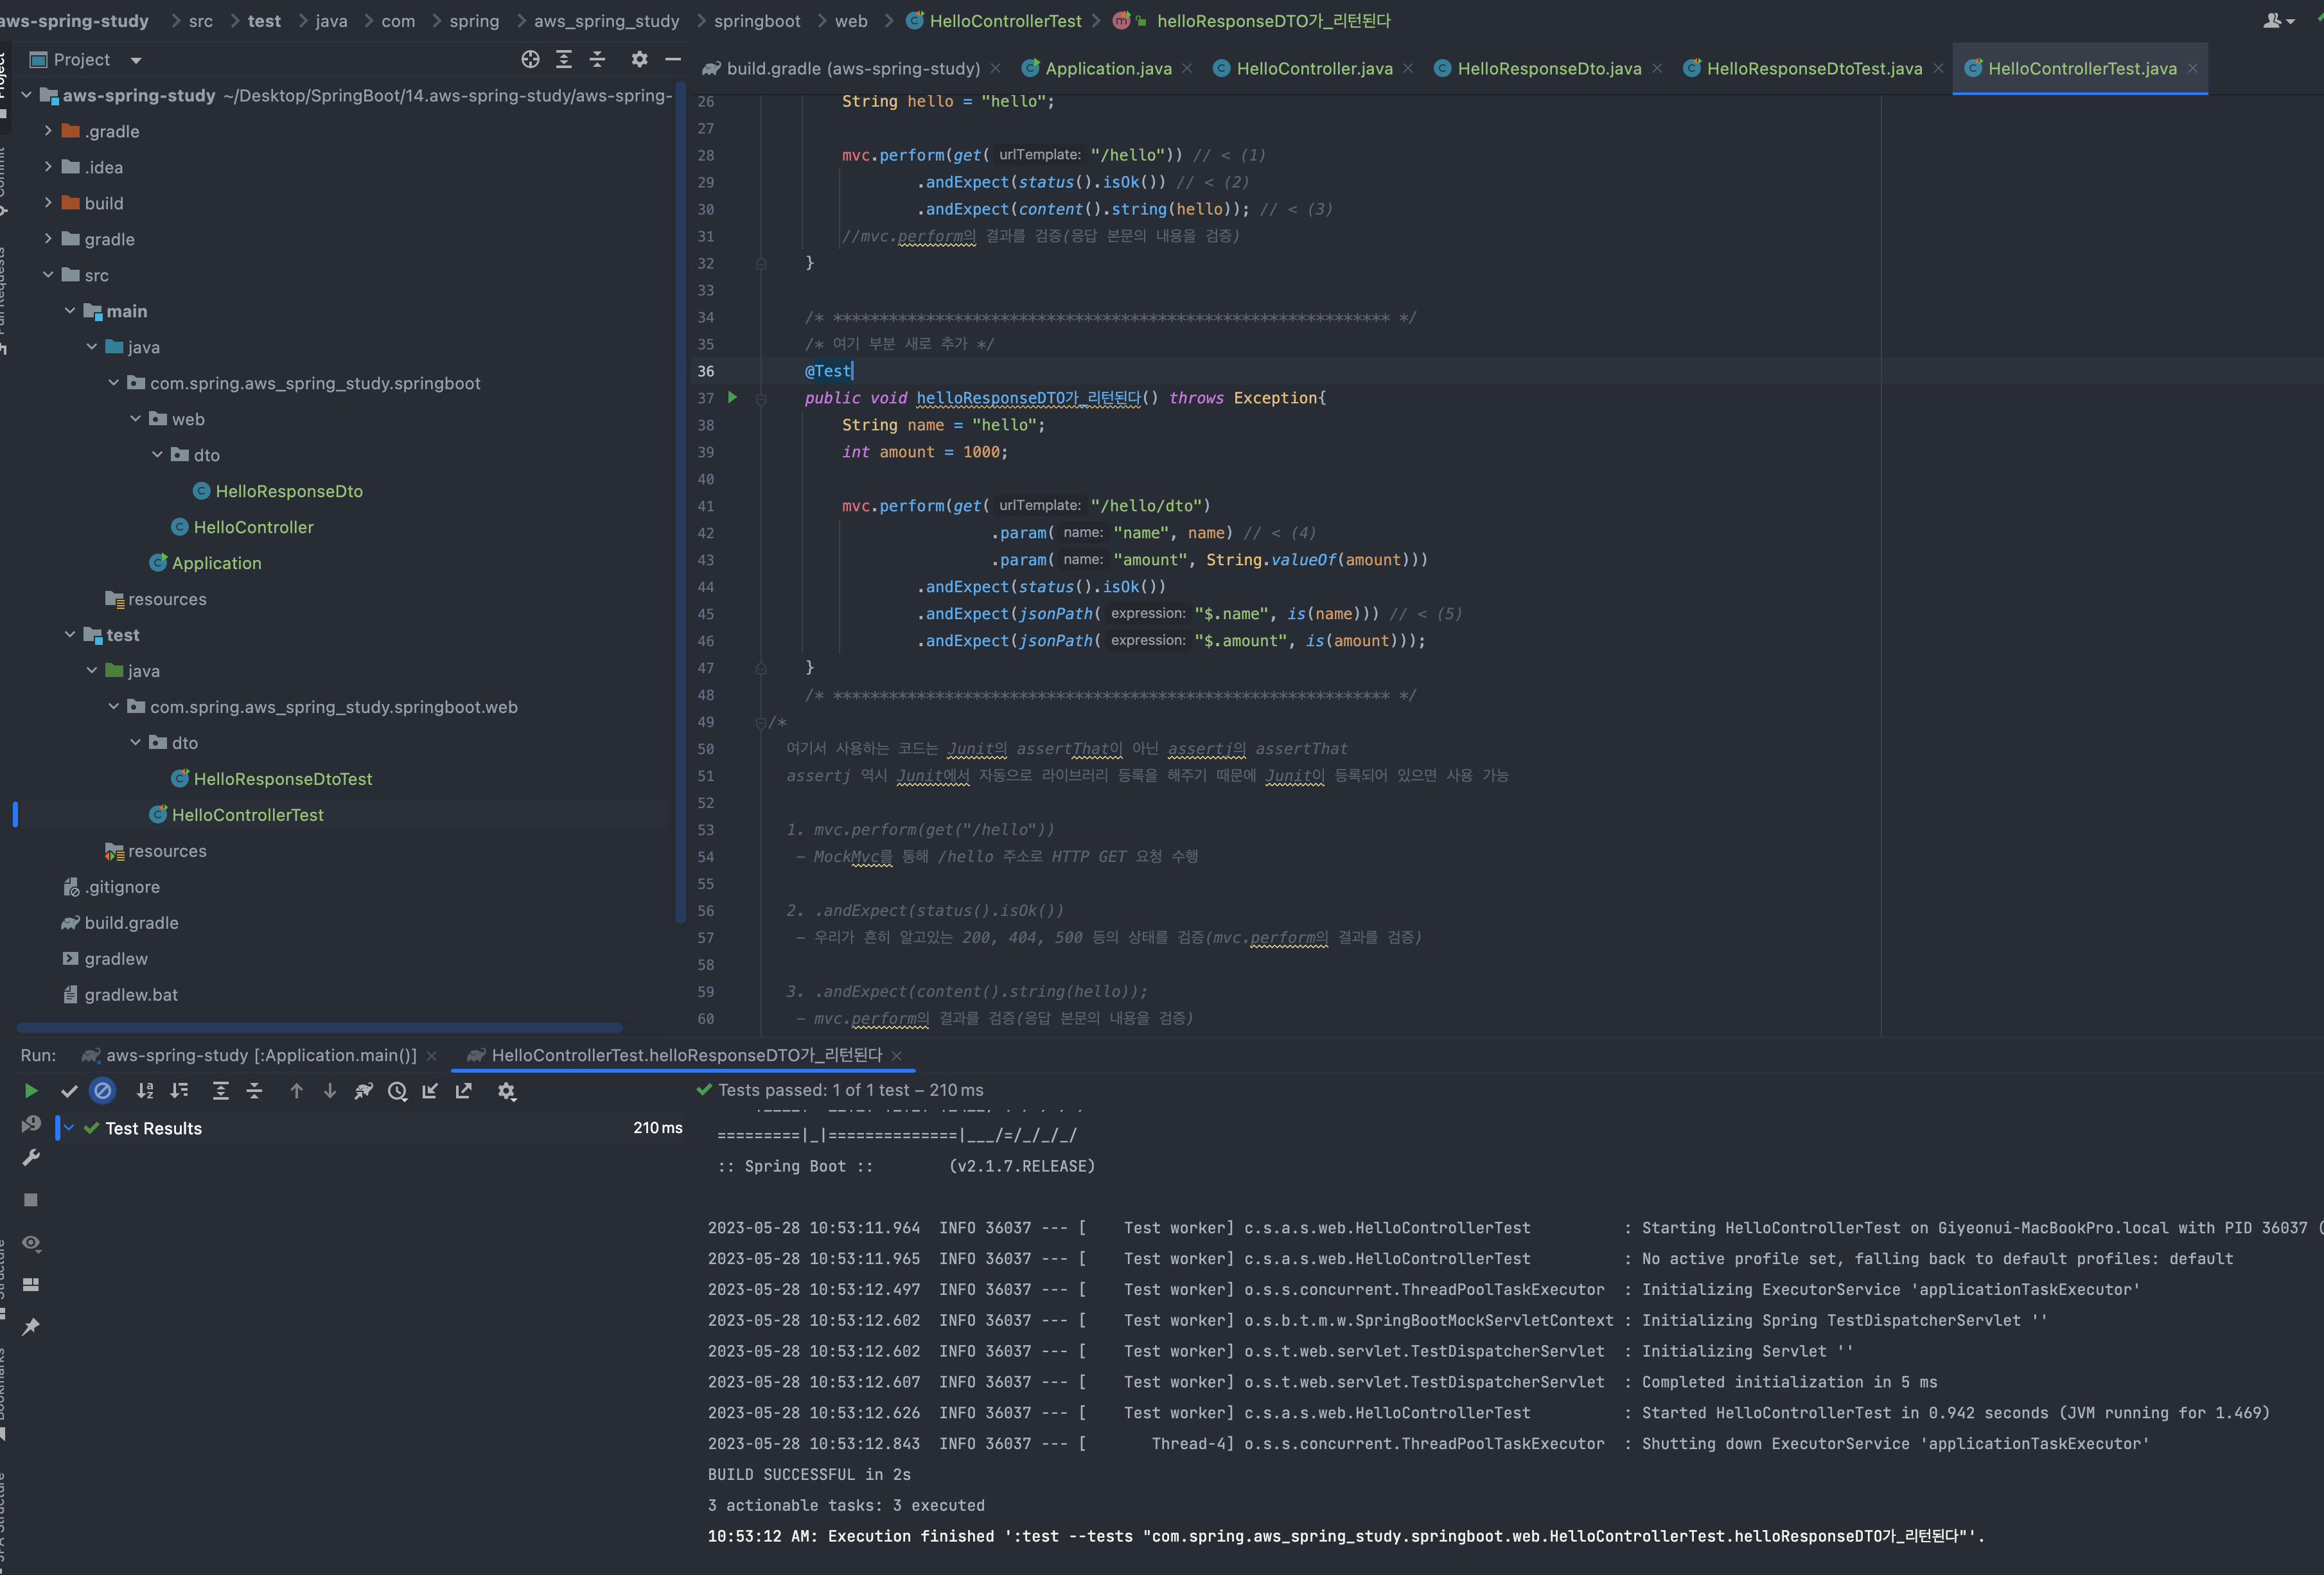Jump to next failed test arrow
The height and width of the screenshot is (1575, 2324).
click(x=330, y=1091)
